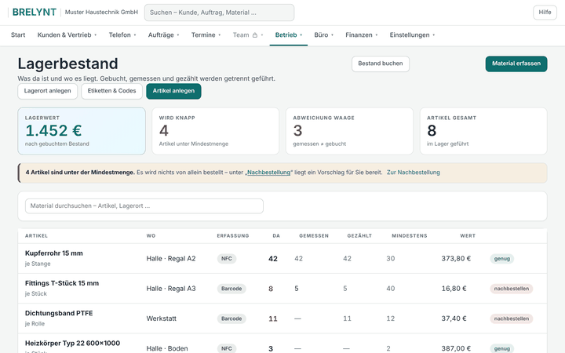Click the Wert column header
Viewport: 565px width, 353px height.
tap(468, 236)
